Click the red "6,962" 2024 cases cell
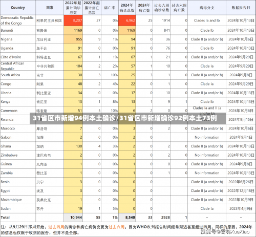Image resolution: width=256 pixels, height=237 pixels. pos(127,20)
